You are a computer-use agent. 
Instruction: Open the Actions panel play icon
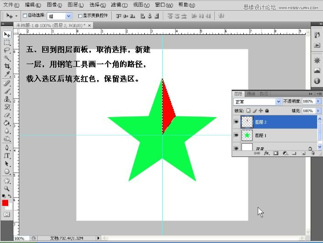coord(317,45)
